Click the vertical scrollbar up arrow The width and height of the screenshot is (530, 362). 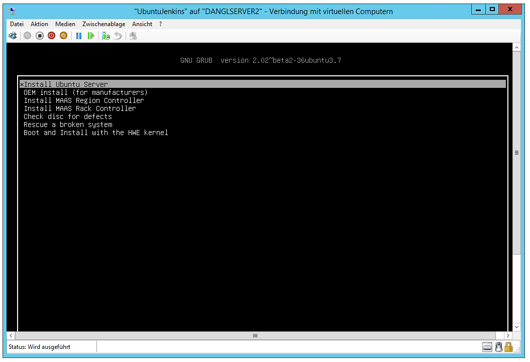[516, 48]
